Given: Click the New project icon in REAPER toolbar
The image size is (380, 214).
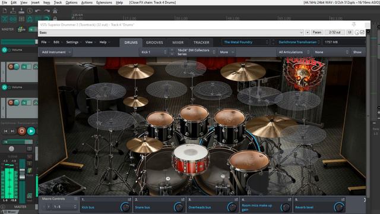Looking at the screenshot, I should pyautogui.click(x=5, y=11).
